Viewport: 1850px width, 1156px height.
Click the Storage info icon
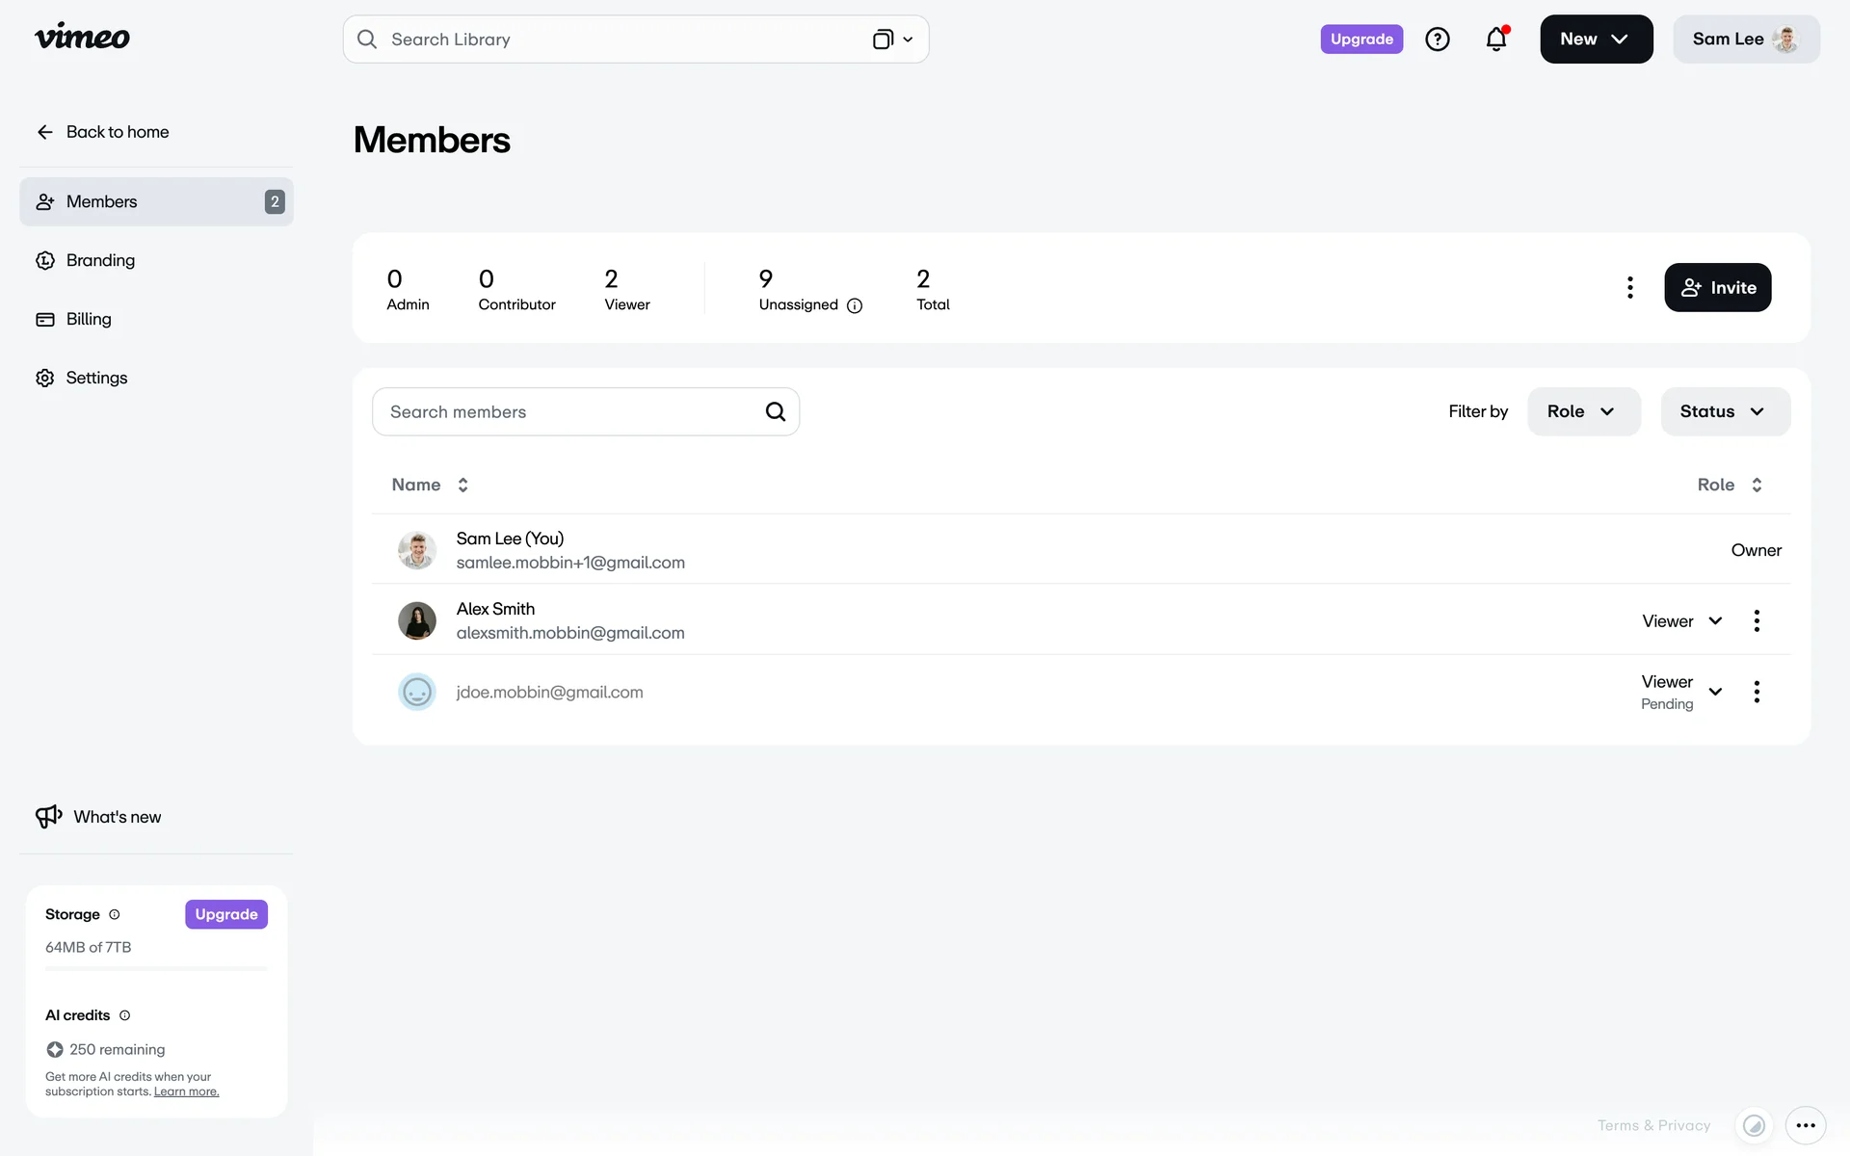[x=115, y=914]
